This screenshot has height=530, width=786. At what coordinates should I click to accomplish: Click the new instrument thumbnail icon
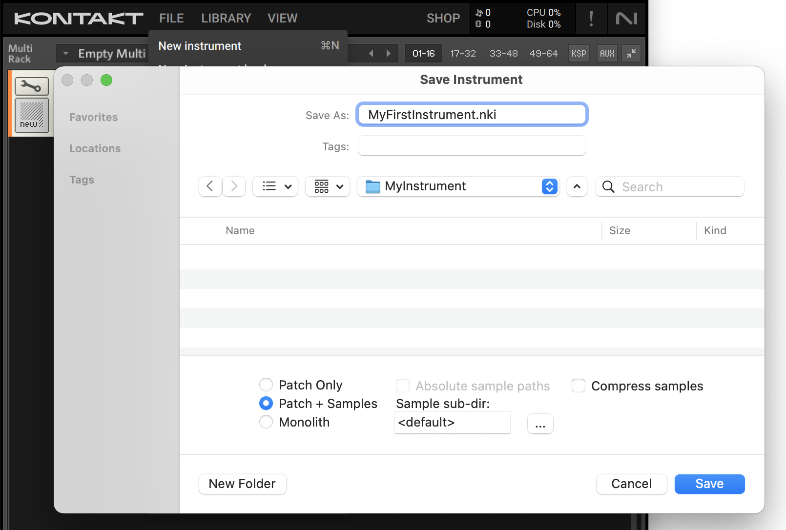click(32, 115)
